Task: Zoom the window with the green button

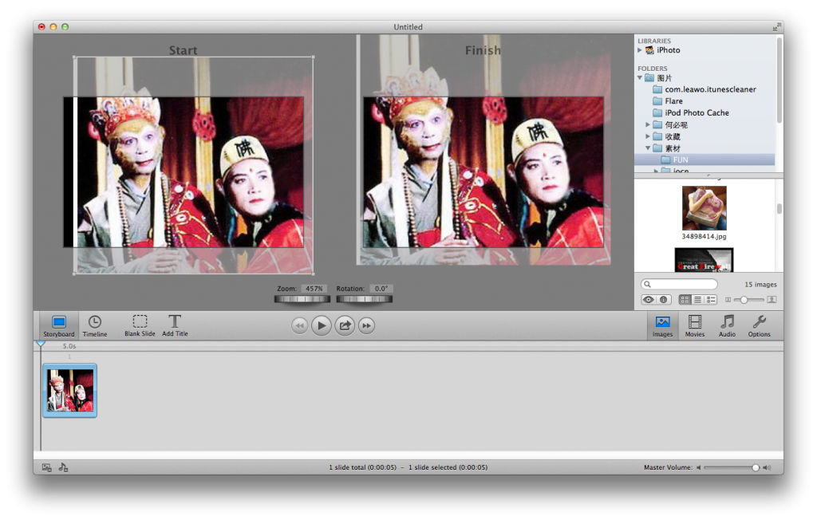Action: 65,26
